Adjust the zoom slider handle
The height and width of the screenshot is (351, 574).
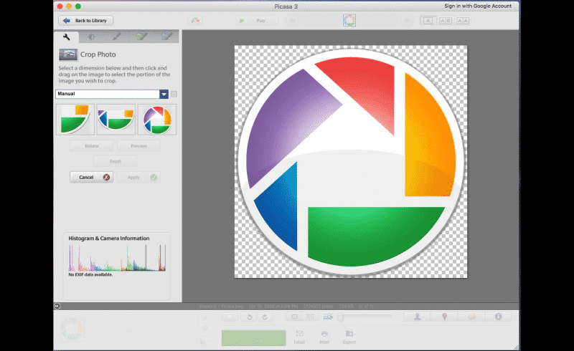pyautogui.click(x=341, y=317)
